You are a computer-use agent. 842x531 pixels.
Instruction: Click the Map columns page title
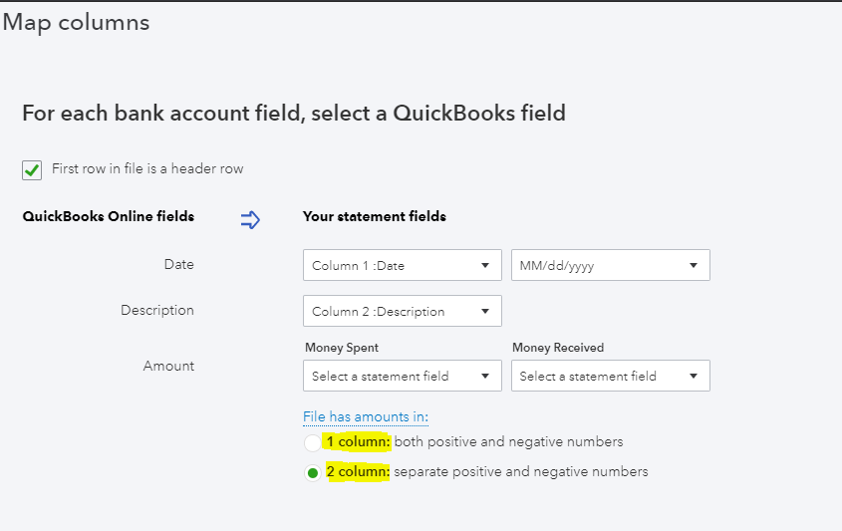(x=77, y=23)
